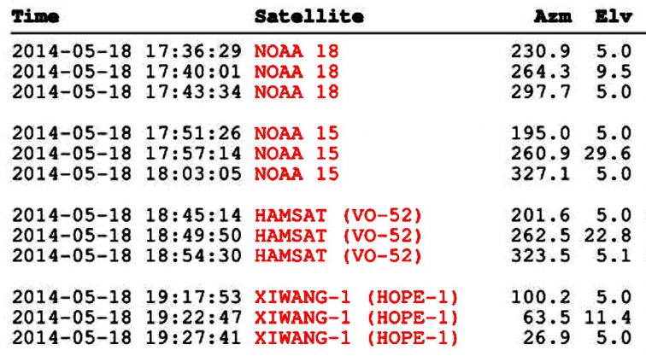The image size is (646, 362).
Task: Select NOAA 15 link at 18:03:05
Action: 297,173
